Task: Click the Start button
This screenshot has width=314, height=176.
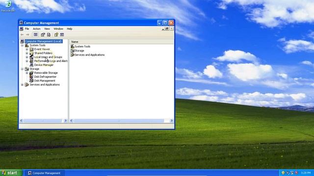Action: [11, 173]
